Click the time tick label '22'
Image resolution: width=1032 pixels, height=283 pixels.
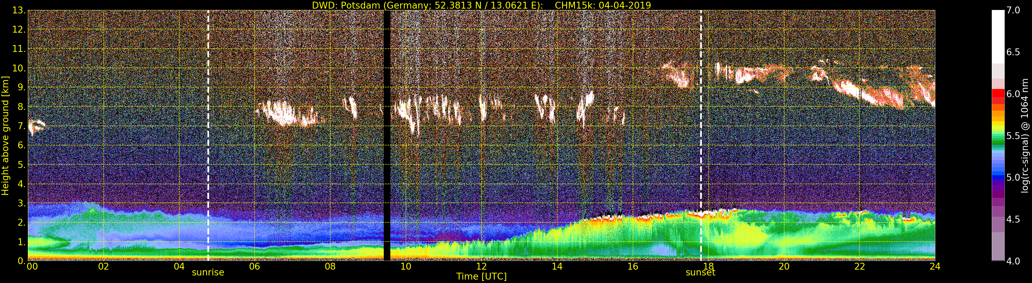860,267
